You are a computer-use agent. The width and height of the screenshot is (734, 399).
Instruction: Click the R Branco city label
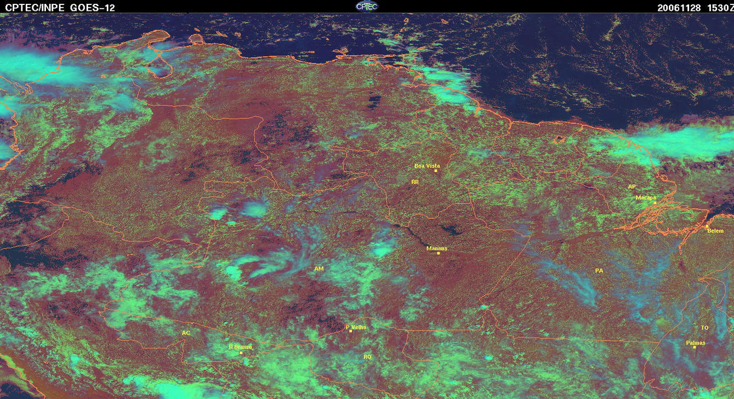tap(240, 347)
